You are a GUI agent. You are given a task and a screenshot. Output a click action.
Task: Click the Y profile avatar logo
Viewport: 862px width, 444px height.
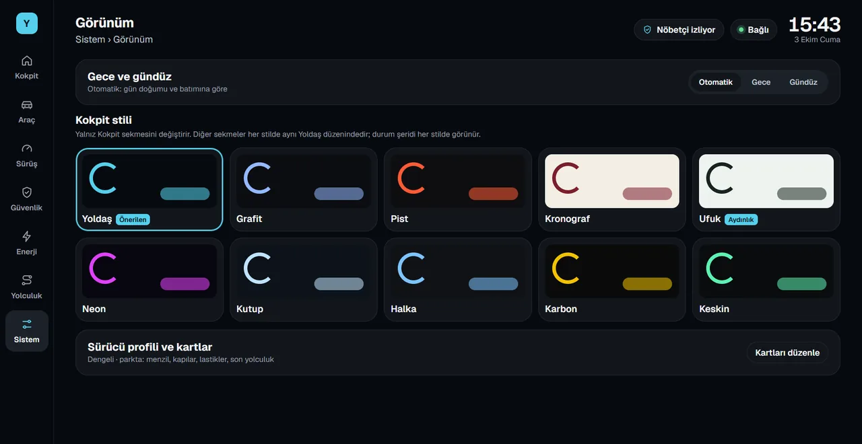tap(27, 24)
